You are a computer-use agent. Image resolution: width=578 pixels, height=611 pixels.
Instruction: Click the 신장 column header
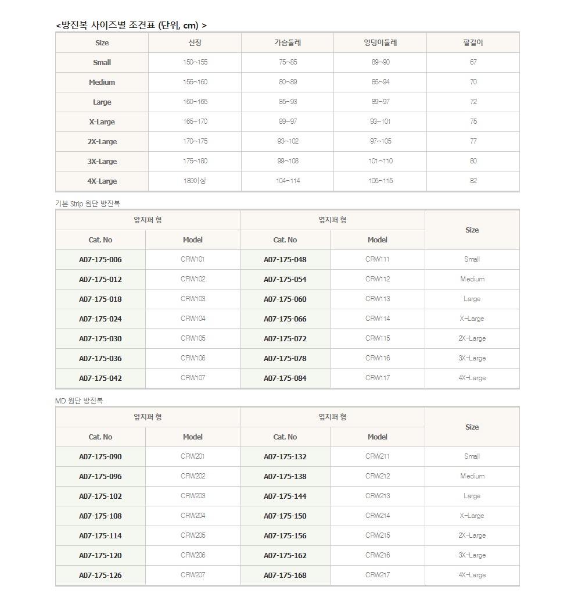pyautogui.click(x=195, y=43)
